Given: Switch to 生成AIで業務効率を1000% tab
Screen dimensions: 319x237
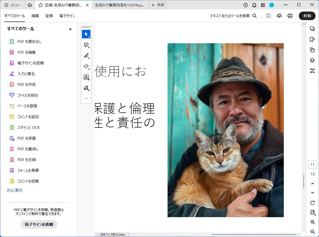Looking at the screenshot, I should click(x=120, y=5).
